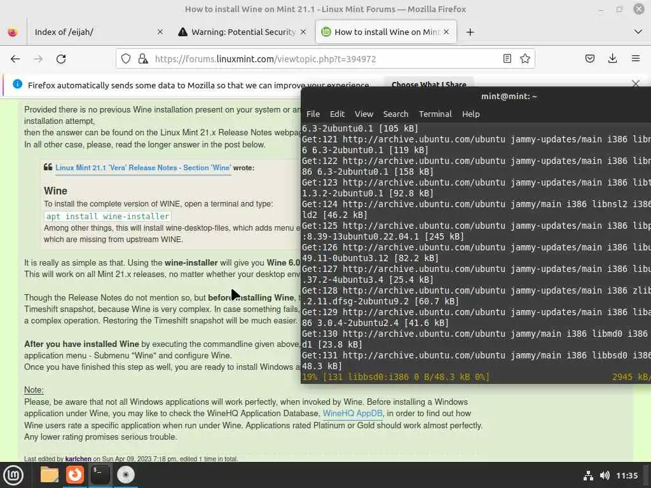
Task: Click terminal line starting 'Get:121'
Action: tap(476, 139)
